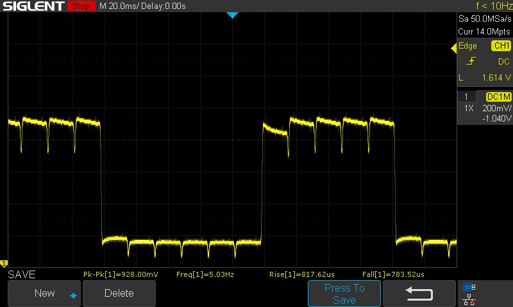The height and width of the screenshot is (307, 513).
Task: Click the New save button
Action: point(44,294)
